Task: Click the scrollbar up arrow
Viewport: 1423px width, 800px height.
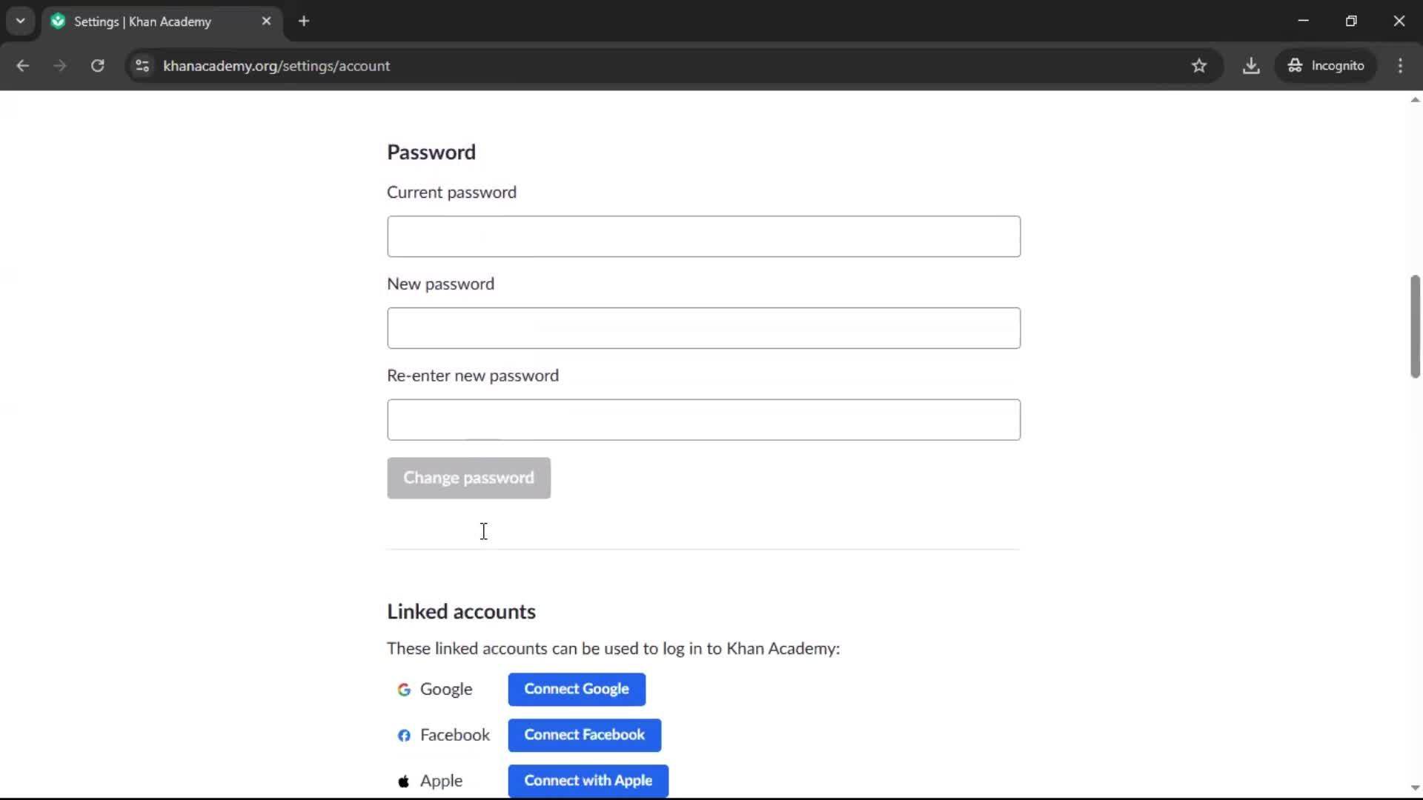Action: (1415, 99)
